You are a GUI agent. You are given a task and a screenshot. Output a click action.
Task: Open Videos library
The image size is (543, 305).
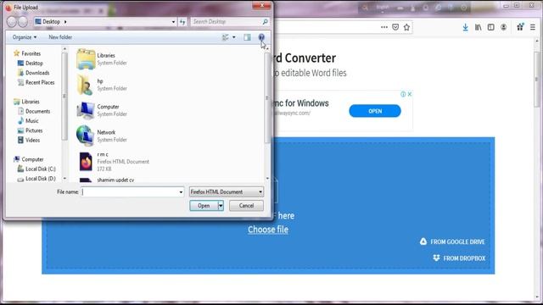tap(29, 141)
